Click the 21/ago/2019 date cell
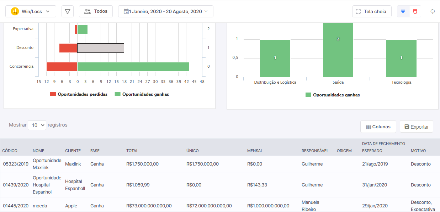440x212 pixels. [x=375, y=164]
